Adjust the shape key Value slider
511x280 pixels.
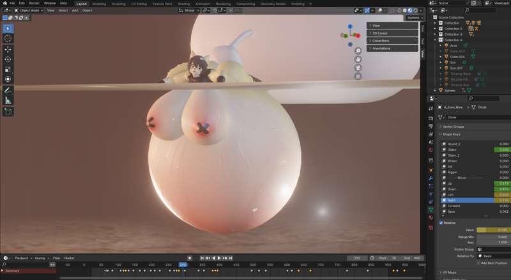(493, 230)
